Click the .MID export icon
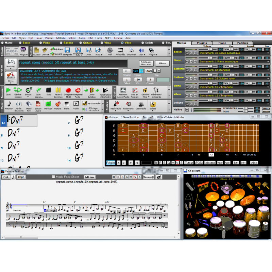The width and height of the screenshot is (272, 272). click(x=89, y=50)
